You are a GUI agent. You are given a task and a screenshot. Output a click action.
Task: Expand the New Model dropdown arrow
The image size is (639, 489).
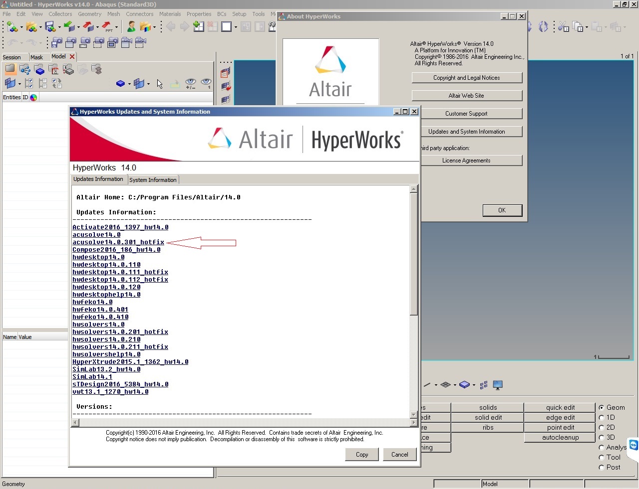pos(21,27)
